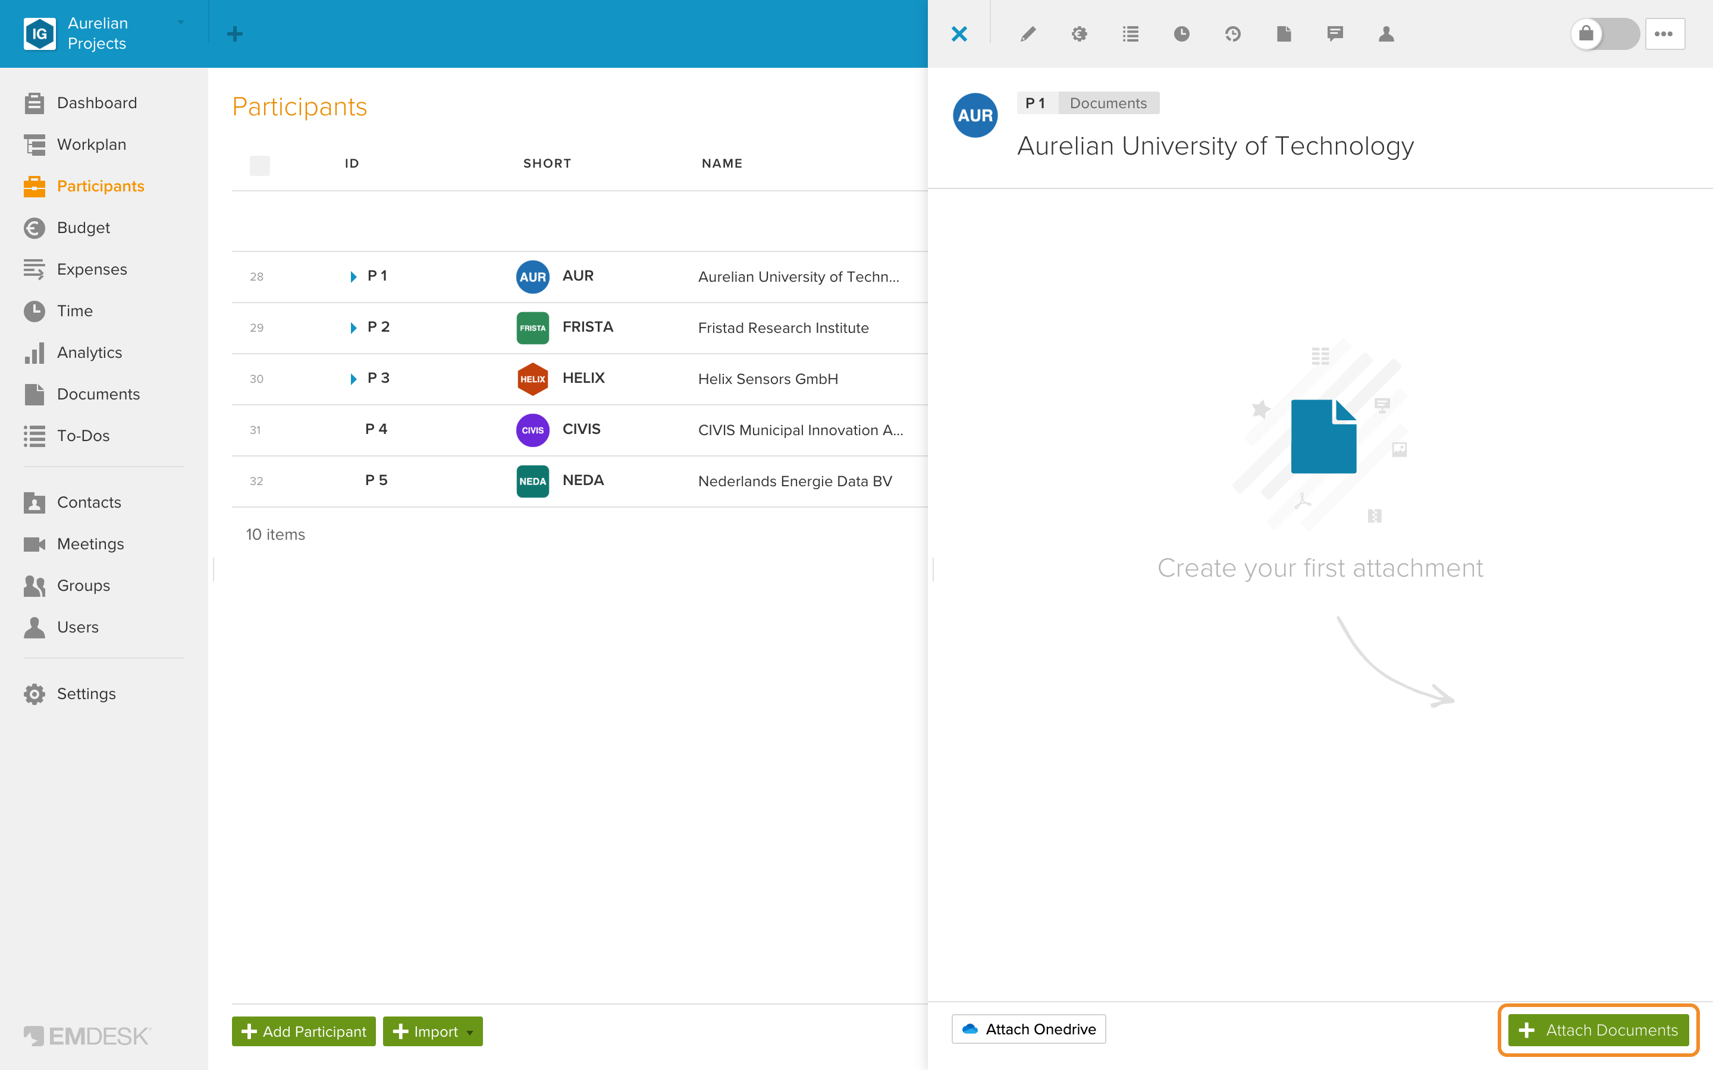Viewport: 1713px width, 1070px height.
Task: Click the pencil edit icon in the detail toolbar
Action: (x=1028, y=34)
